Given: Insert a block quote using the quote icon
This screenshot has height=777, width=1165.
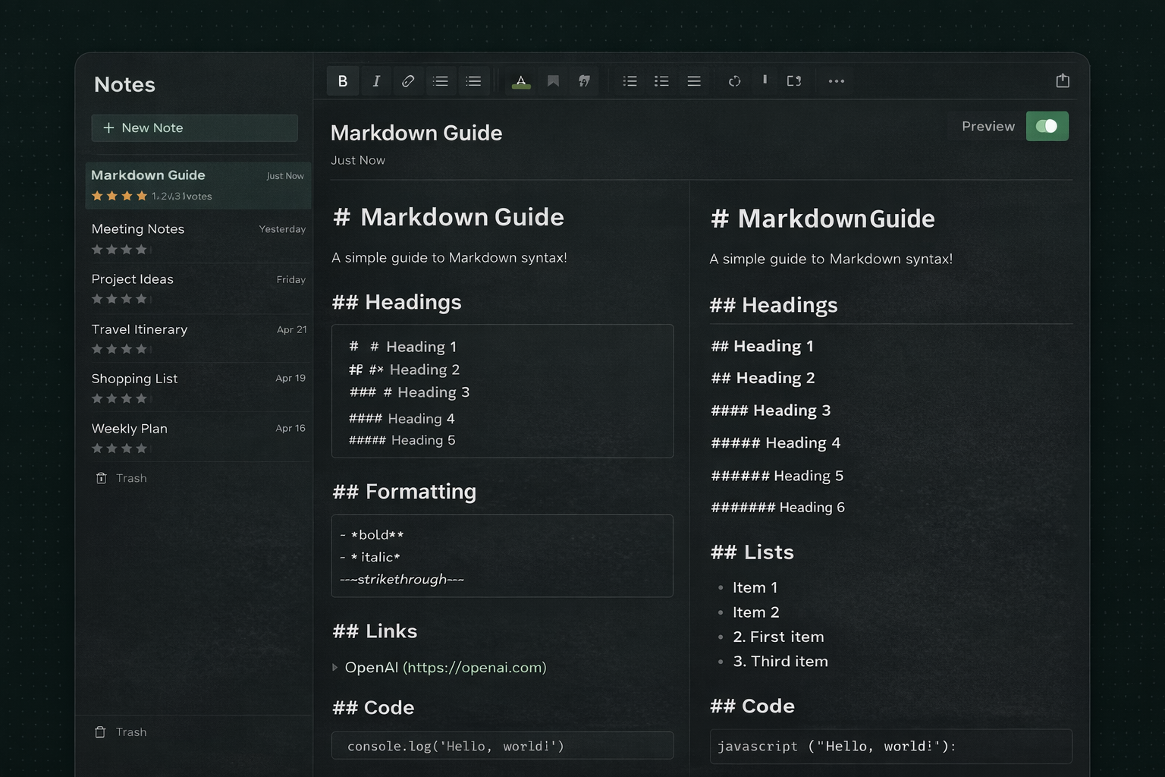Looking at the screenshot, I should (x=584, y=81).
